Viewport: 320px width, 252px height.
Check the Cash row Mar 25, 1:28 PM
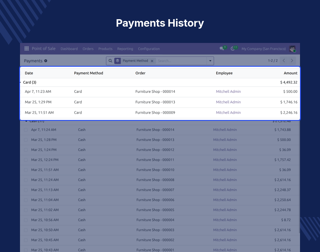tap(26, 140)
